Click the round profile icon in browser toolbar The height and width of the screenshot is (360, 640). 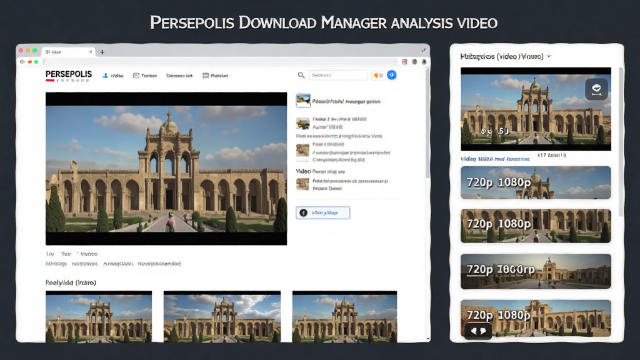[x=414, y=62]
